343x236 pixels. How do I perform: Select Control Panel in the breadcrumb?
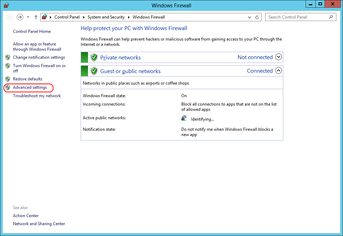coord(67,17)
